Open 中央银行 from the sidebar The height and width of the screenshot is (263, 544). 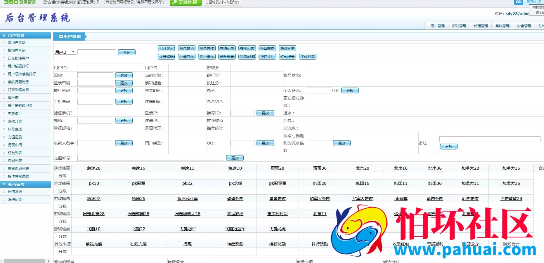(15, 113)
